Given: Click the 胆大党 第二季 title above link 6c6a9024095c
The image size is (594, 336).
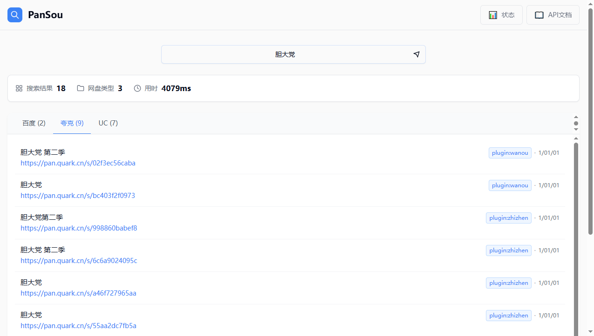Looking at the screenshot, I should click(43, 250).
